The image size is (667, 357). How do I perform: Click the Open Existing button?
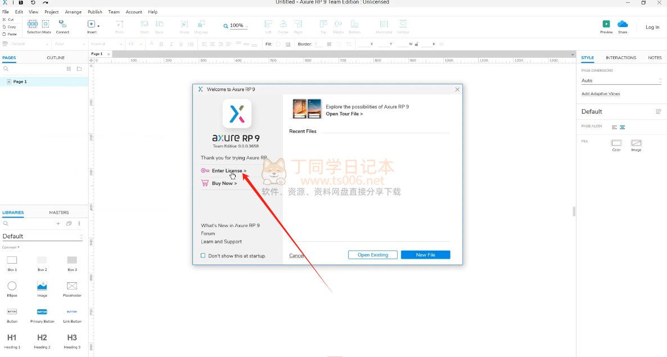point(373,255)
